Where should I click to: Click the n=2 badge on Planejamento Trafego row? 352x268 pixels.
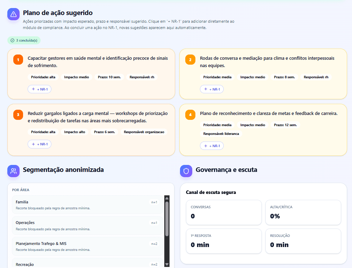tap(154, 244)
